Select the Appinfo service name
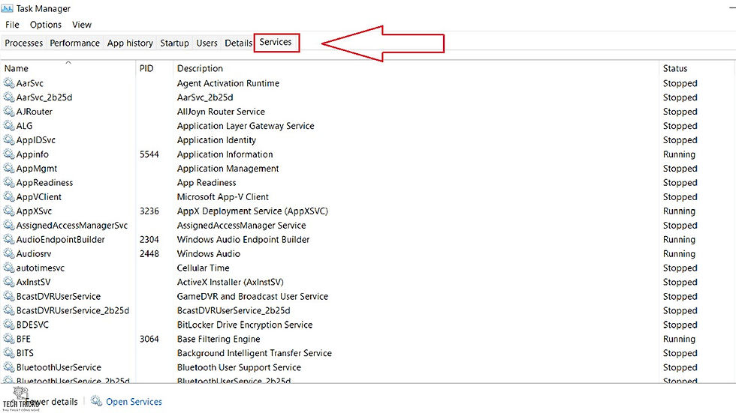This screenshot has width=736, height=413. pos(32,154)
